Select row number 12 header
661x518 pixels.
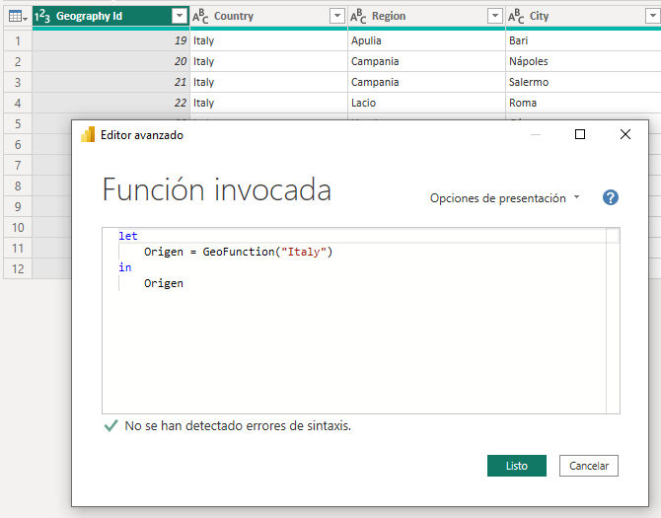point(18,269)
